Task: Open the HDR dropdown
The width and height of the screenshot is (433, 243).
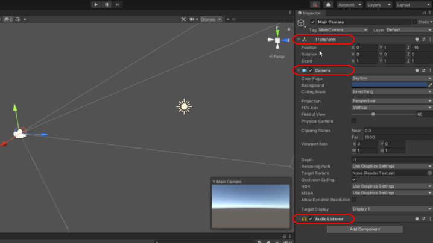Action: click(x=392, y=186)
